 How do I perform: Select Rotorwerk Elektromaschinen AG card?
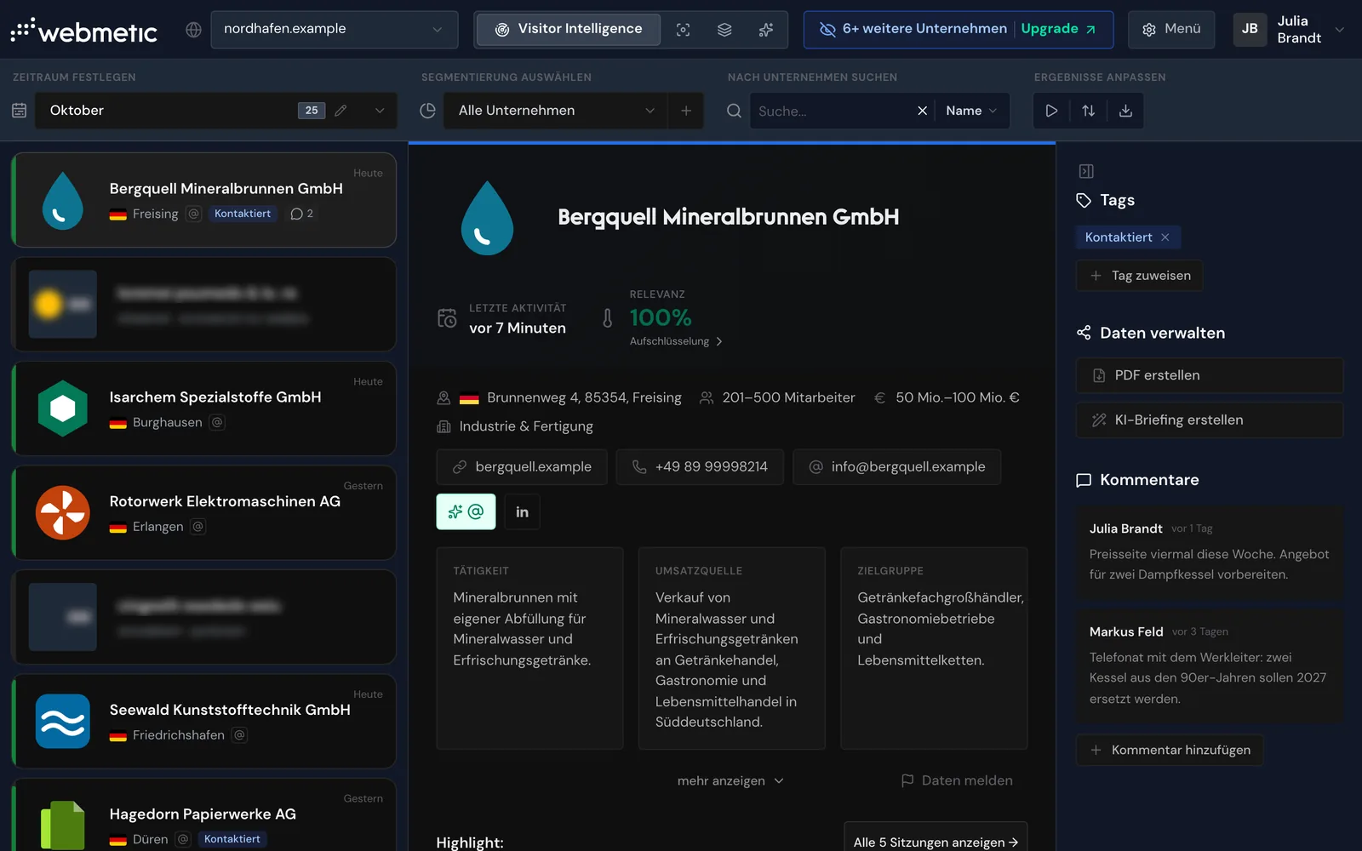coord(203,512)
